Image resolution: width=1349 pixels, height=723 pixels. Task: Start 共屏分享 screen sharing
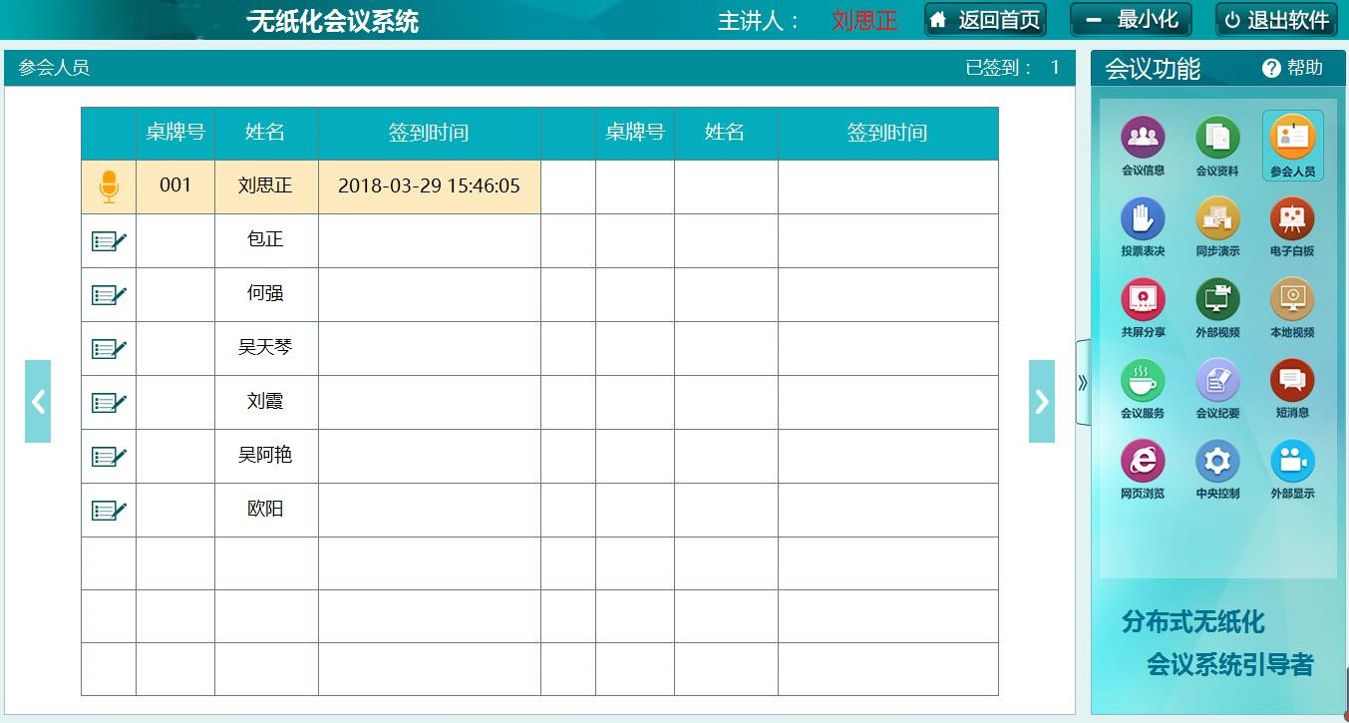pos(1143,300)
